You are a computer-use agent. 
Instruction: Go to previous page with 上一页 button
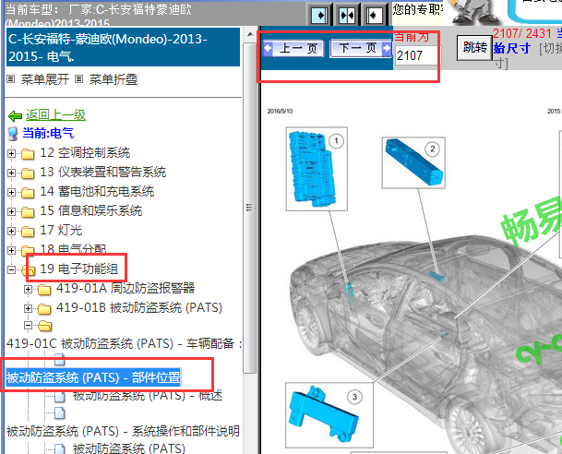[293, 48]
